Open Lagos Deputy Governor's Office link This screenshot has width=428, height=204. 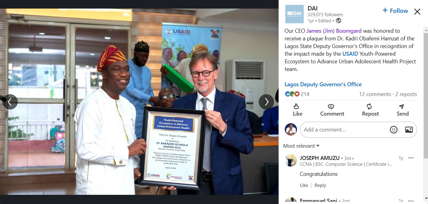point(323,84)
